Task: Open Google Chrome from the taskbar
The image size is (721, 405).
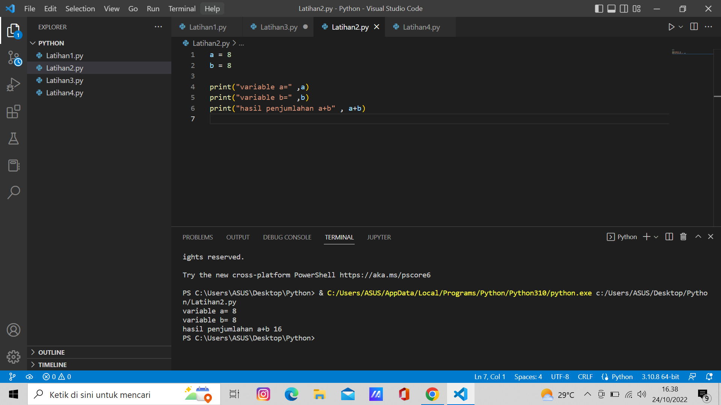Action: (432, 394)
